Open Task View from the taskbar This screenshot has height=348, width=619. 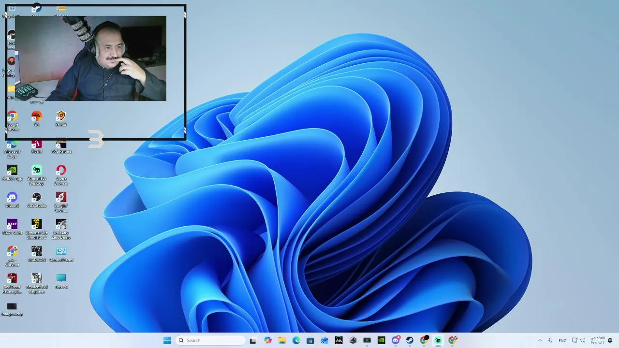click(x=252, y=340)
